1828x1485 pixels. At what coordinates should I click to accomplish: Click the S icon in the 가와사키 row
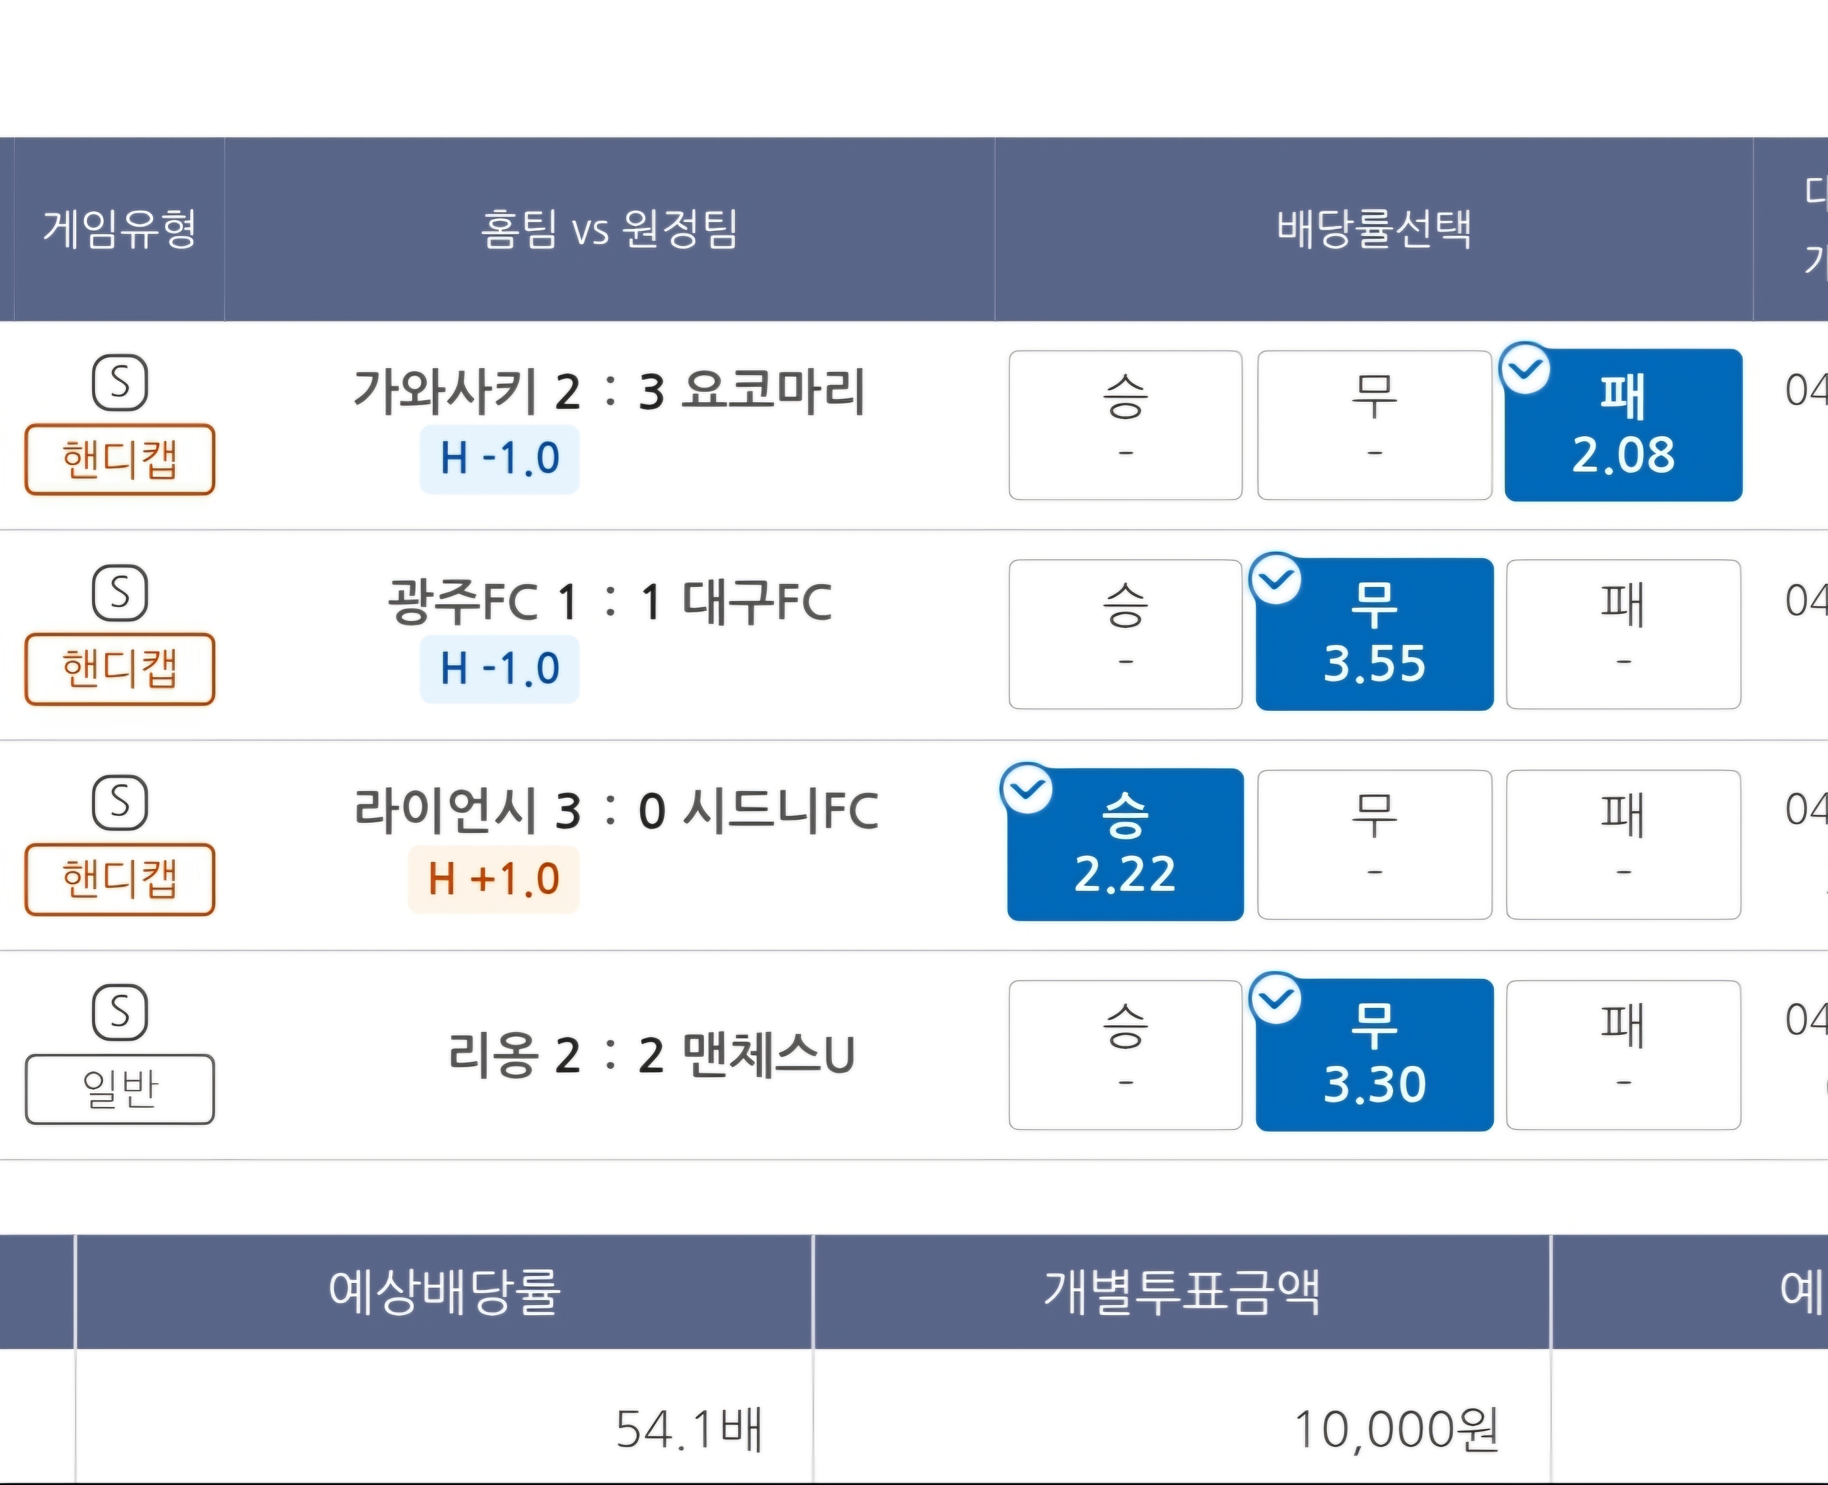(x=120, y=382)
